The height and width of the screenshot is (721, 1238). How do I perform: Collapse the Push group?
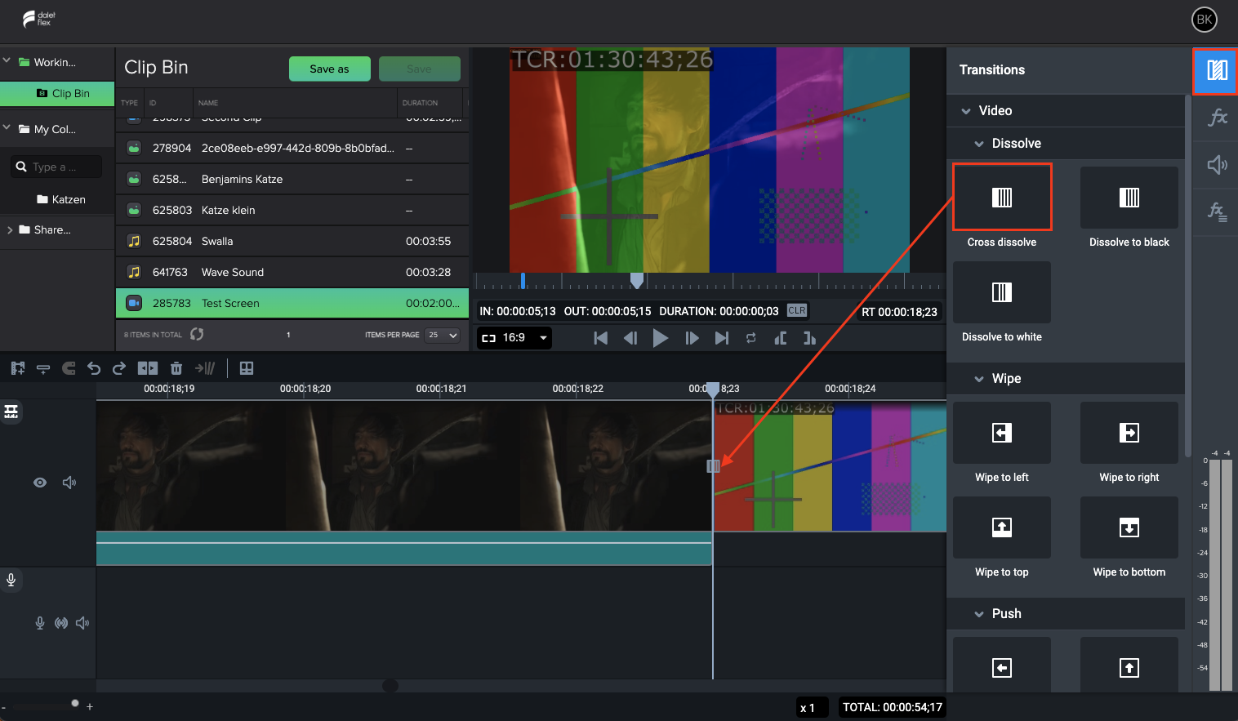(x=979, y=614)
